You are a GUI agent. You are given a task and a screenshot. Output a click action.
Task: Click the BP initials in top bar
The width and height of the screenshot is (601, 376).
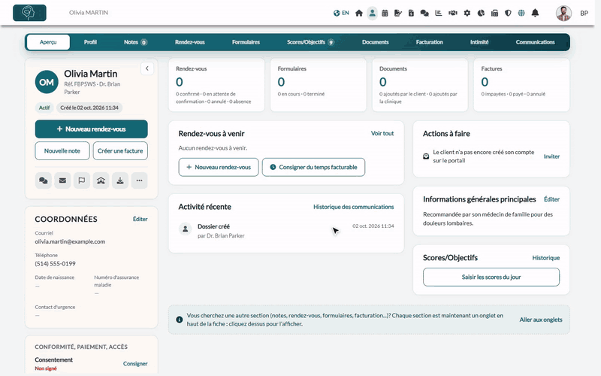click(584, 13)
